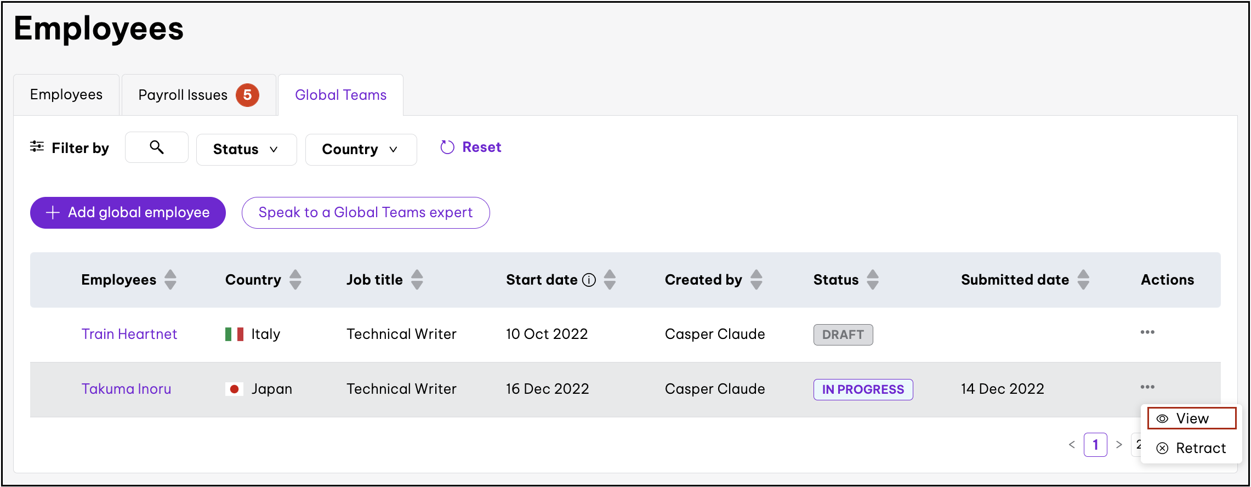Sort table by Created by column

pos(757,280)
